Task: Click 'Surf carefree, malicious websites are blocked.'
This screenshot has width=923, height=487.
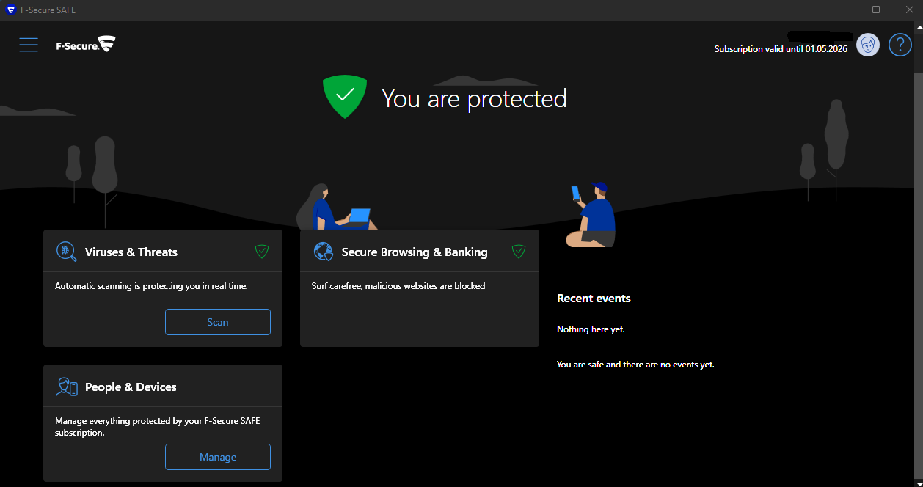Action: 399,286
